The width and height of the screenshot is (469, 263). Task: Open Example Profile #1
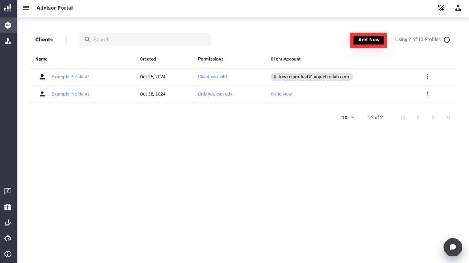[x=71, y=77]
